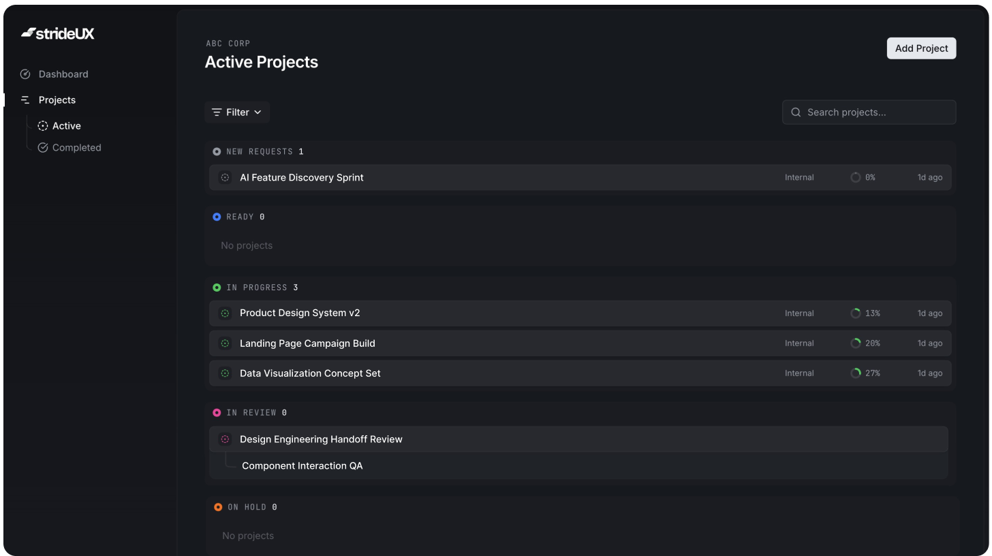Click the magnifying glass icon in the search box

[796, 112]
